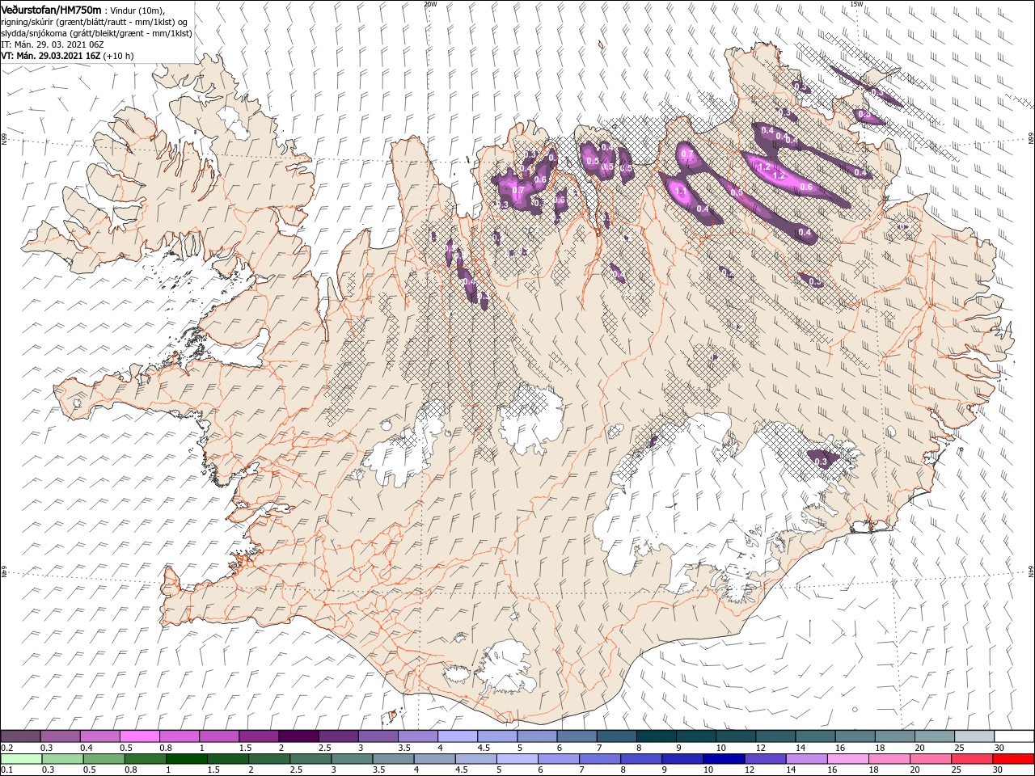Click the '20W' longitude label
This screenshot has height=776, width=1035.
(431, 4)
